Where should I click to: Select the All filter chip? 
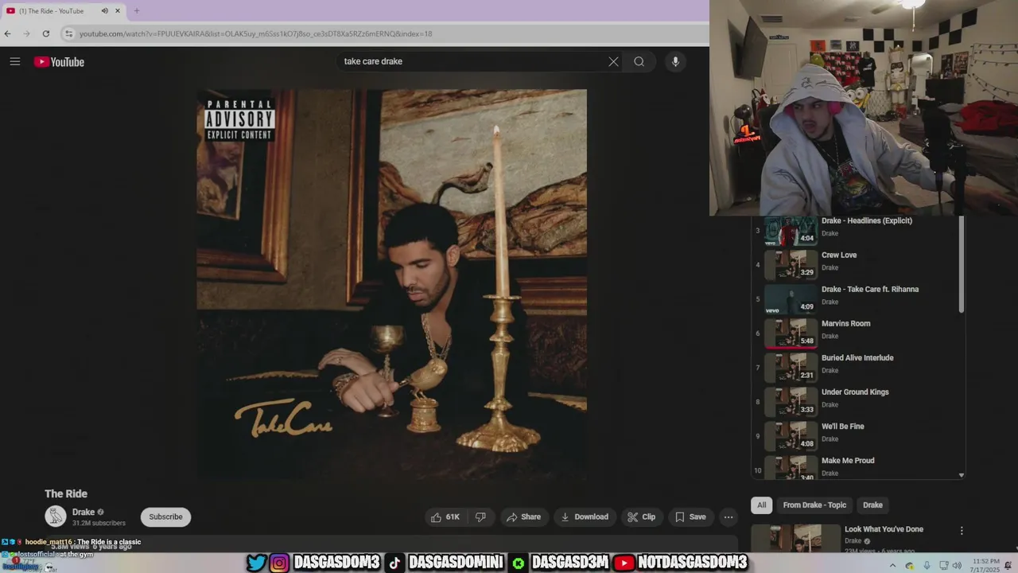click(x=761, y=505)
